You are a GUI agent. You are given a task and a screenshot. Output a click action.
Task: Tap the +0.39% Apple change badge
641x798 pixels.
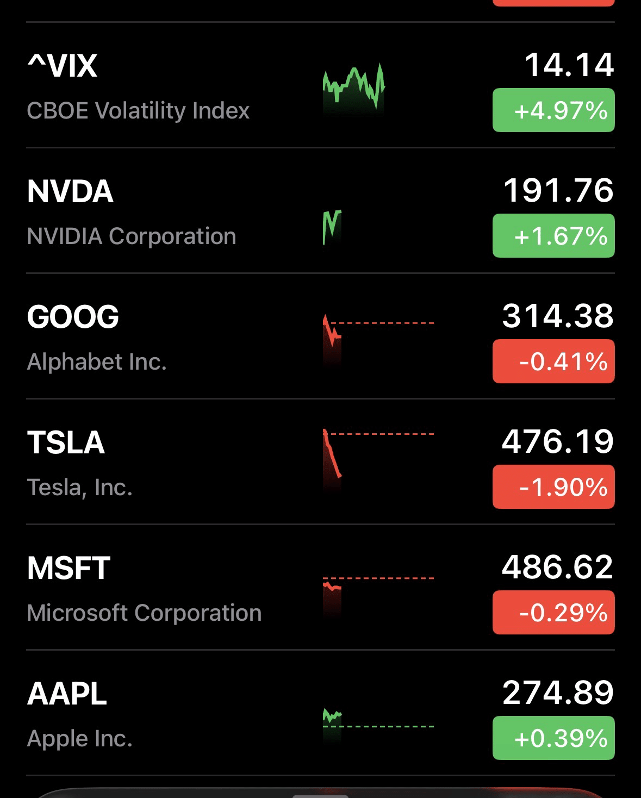(x=553, y=738)
